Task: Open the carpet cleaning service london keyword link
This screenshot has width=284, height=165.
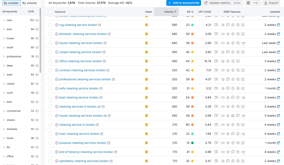Action: pos(80,52)
